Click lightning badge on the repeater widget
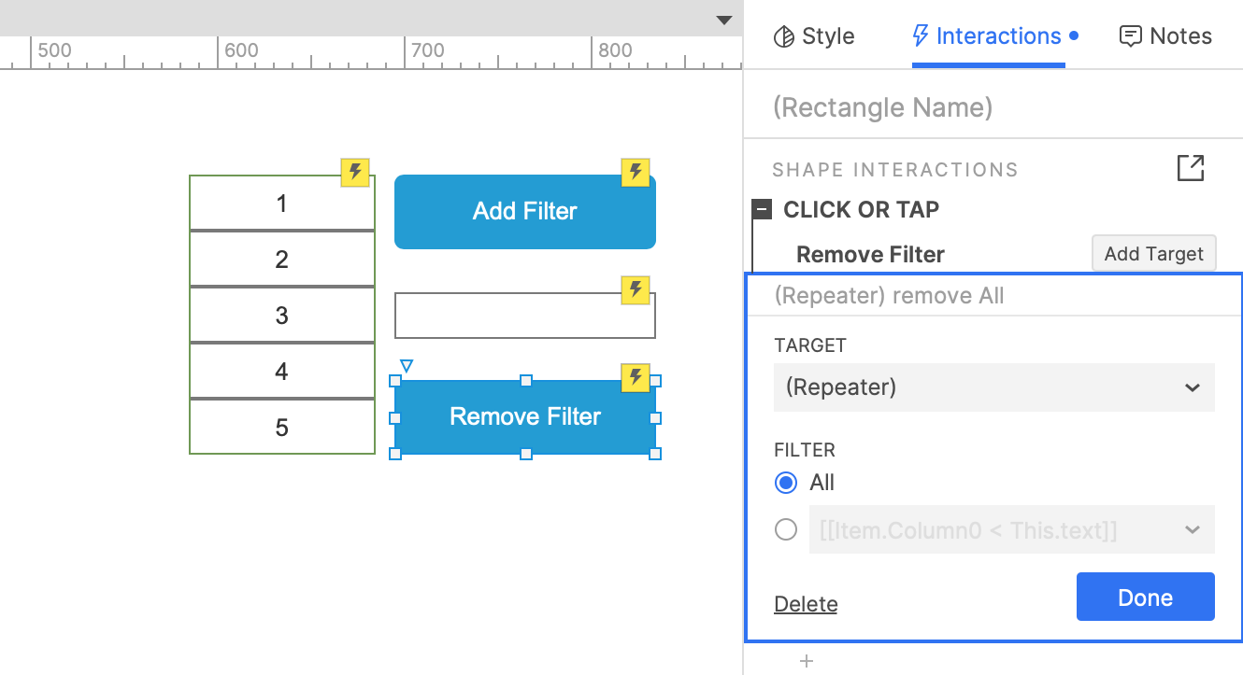The height and width of the screenshot is (675, 1243). [x=355, y=173]
